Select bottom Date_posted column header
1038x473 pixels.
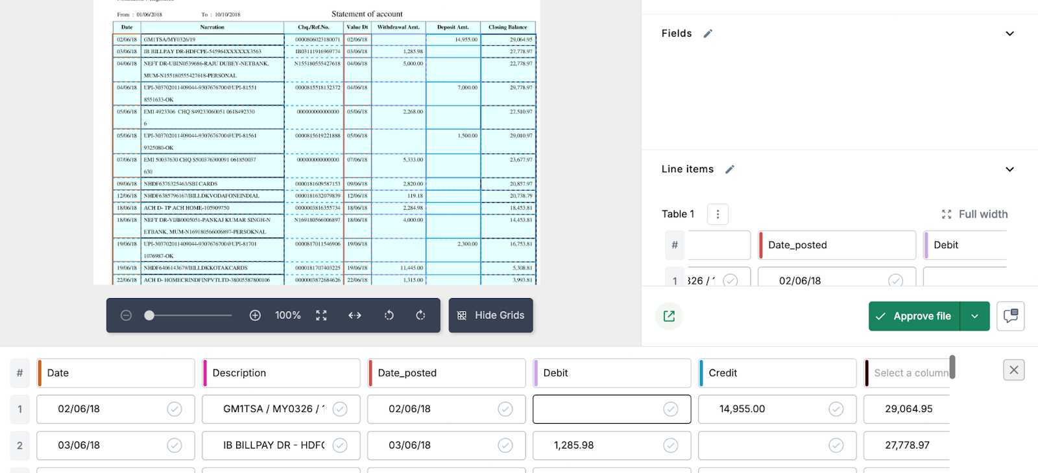447,373
